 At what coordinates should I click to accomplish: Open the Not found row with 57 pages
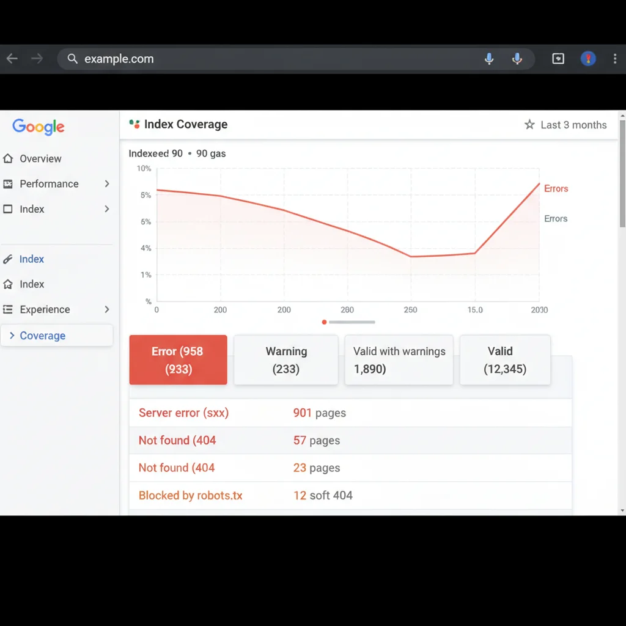click(350, 440)
